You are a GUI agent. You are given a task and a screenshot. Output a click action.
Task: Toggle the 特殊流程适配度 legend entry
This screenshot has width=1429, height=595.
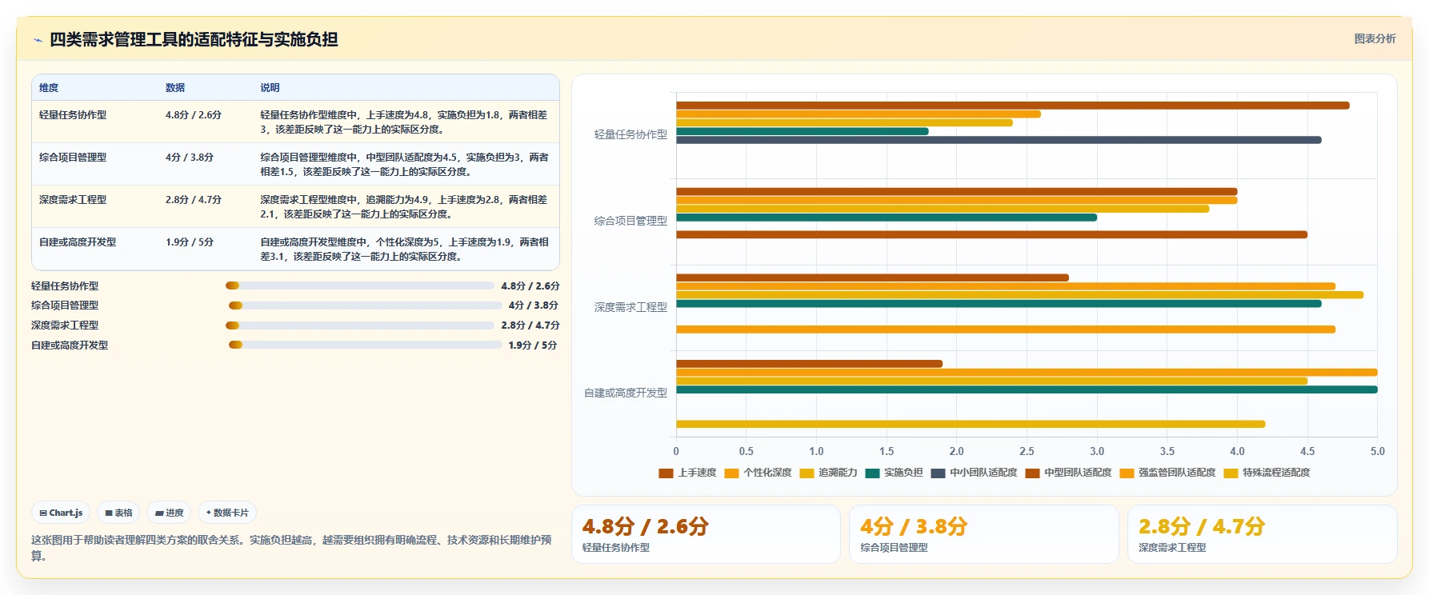click(1267, 473)
